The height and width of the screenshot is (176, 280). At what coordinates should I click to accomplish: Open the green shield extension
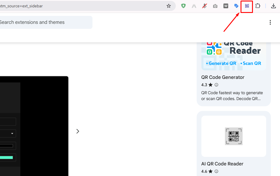point(183,6)
